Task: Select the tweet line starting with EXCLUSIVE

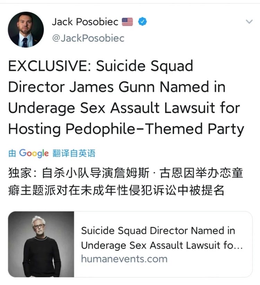Action: (101, 66)
